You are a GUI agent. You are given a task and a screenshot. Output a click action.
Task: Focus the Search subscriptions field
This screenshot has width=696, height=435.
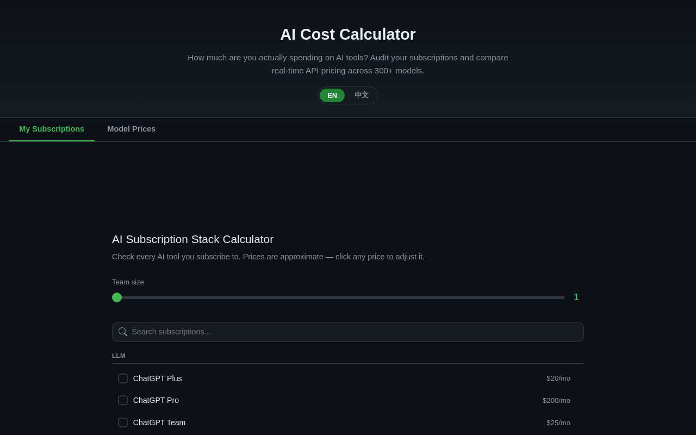[348, 332]
